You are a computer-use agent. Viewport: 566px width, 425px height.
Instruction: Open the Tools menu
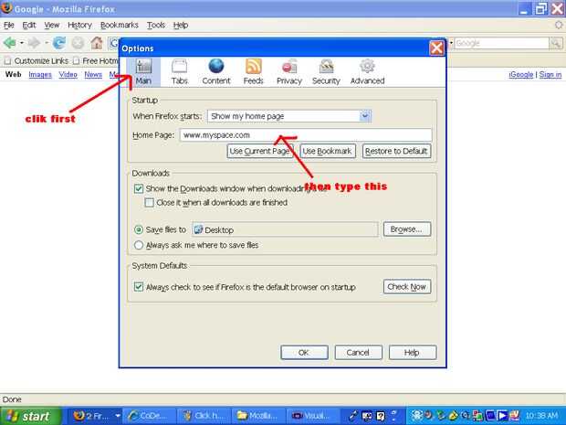pyautogui.click(x=156, y=25)
